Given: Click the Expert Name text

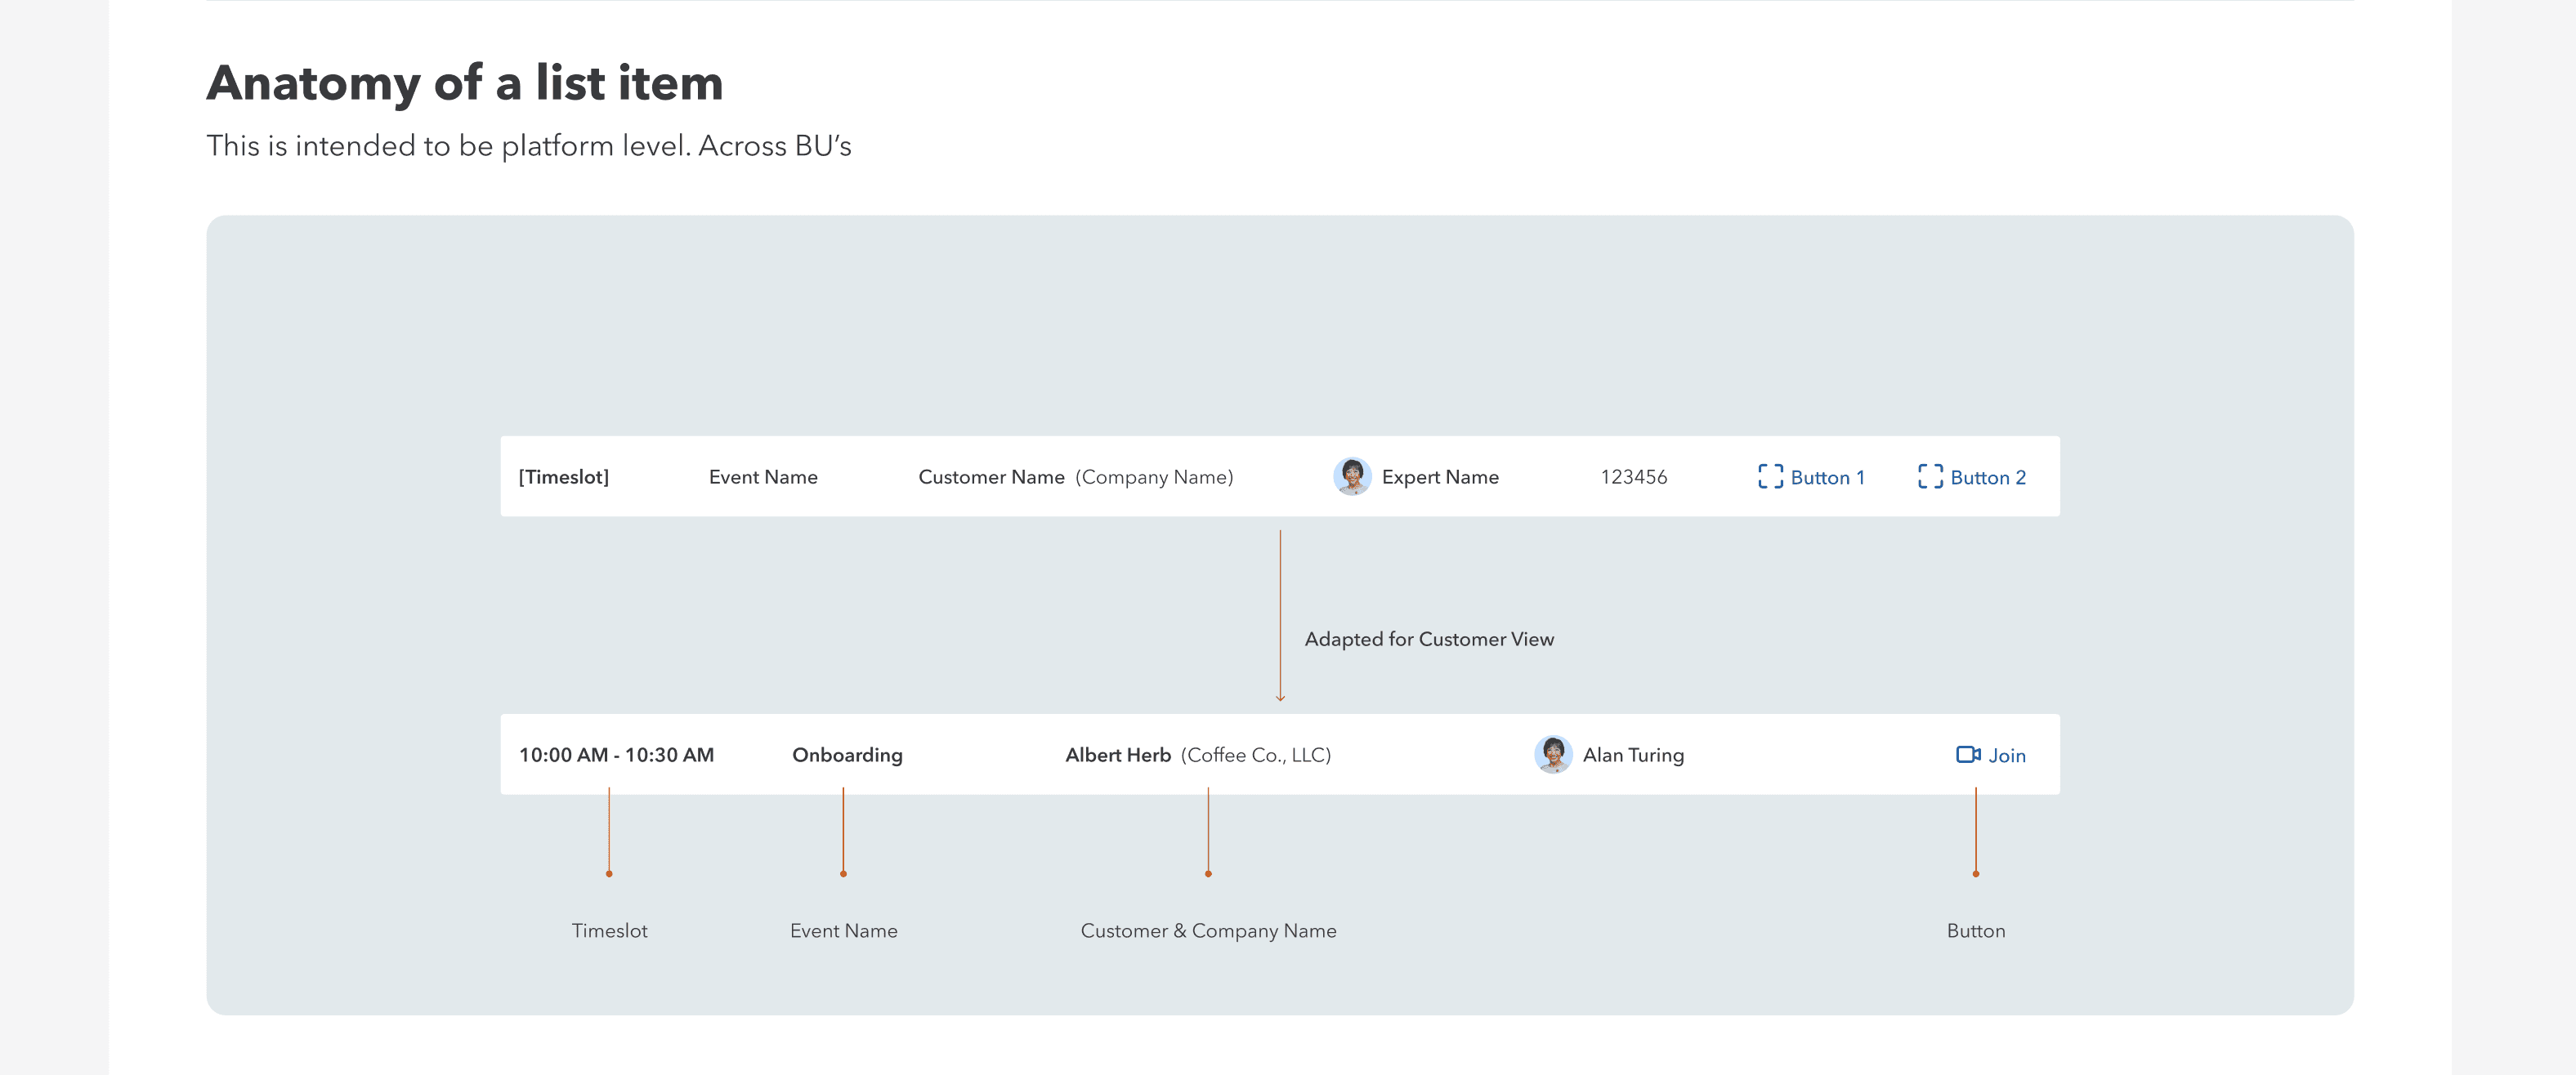Looking at the screenshot, I should click(x=1440, y=478).
